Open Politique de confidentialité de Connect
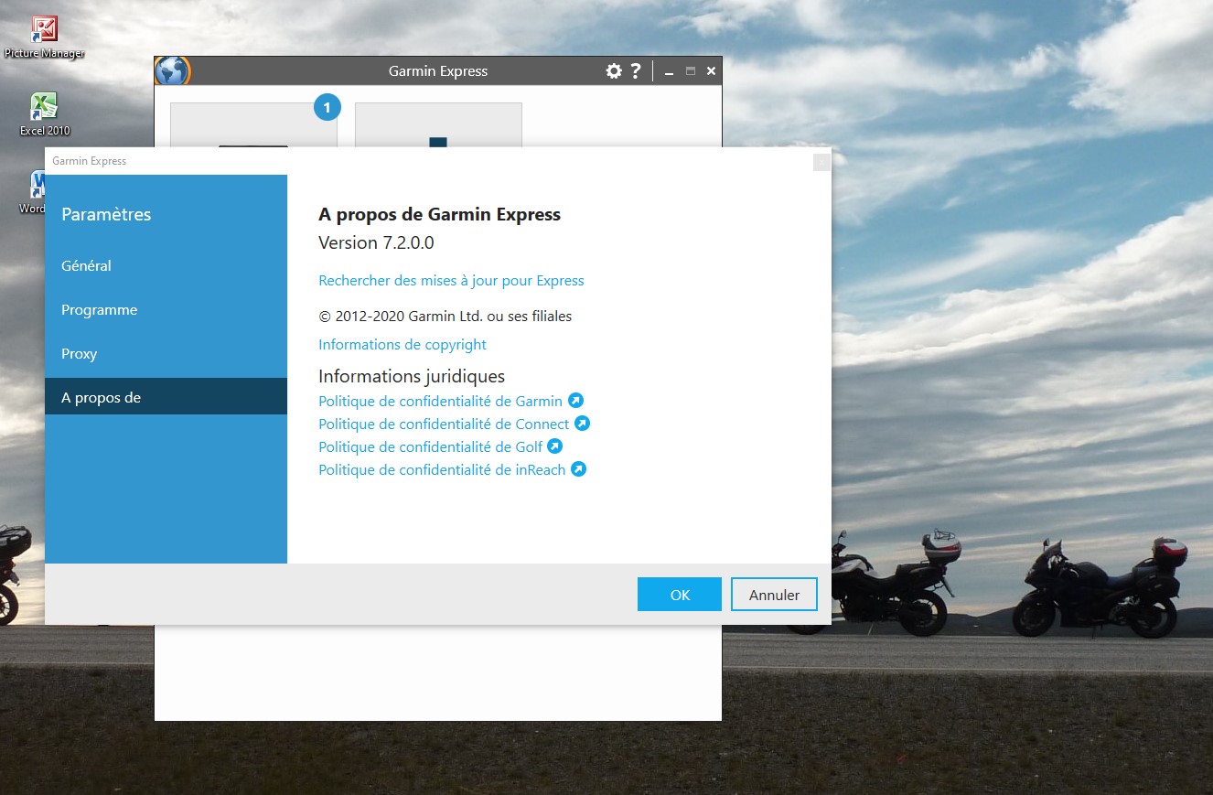This screenshot has width=1213, height=795. 444,424
